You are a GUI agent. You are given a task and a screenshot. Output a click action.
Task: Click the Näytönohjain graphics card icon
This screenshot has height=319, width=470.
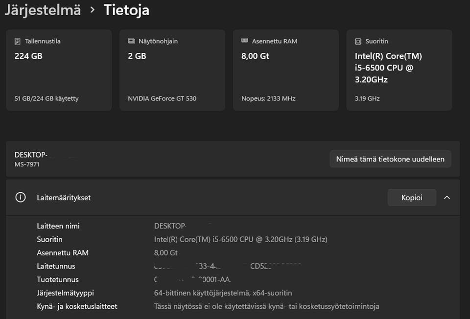click(131, 42)
